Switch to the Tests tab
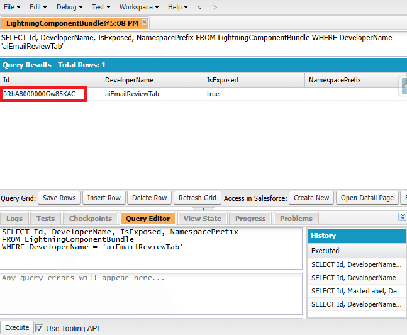The image size is (407, 335). (45, 219)
